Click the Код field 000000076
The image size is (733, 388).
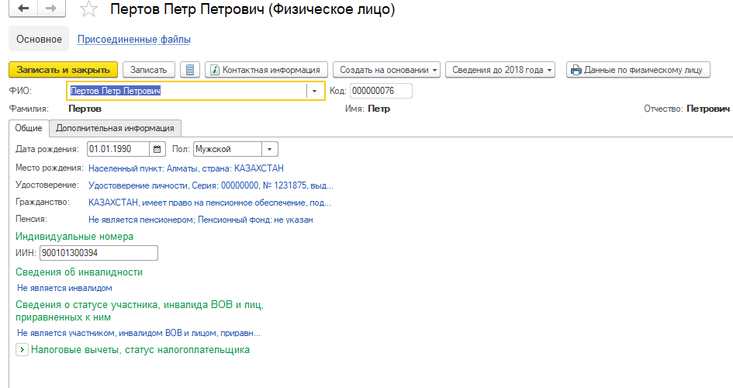tap(381, 91)
